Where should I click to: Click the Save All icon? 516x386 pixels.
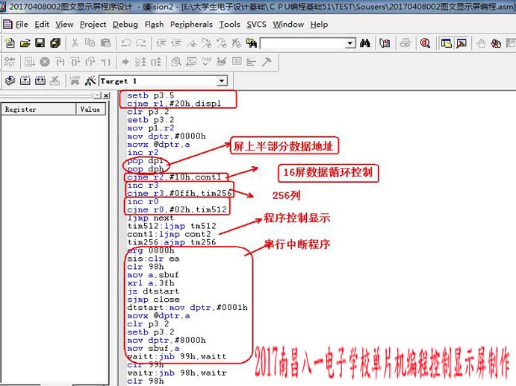click(x=55, y=43)
